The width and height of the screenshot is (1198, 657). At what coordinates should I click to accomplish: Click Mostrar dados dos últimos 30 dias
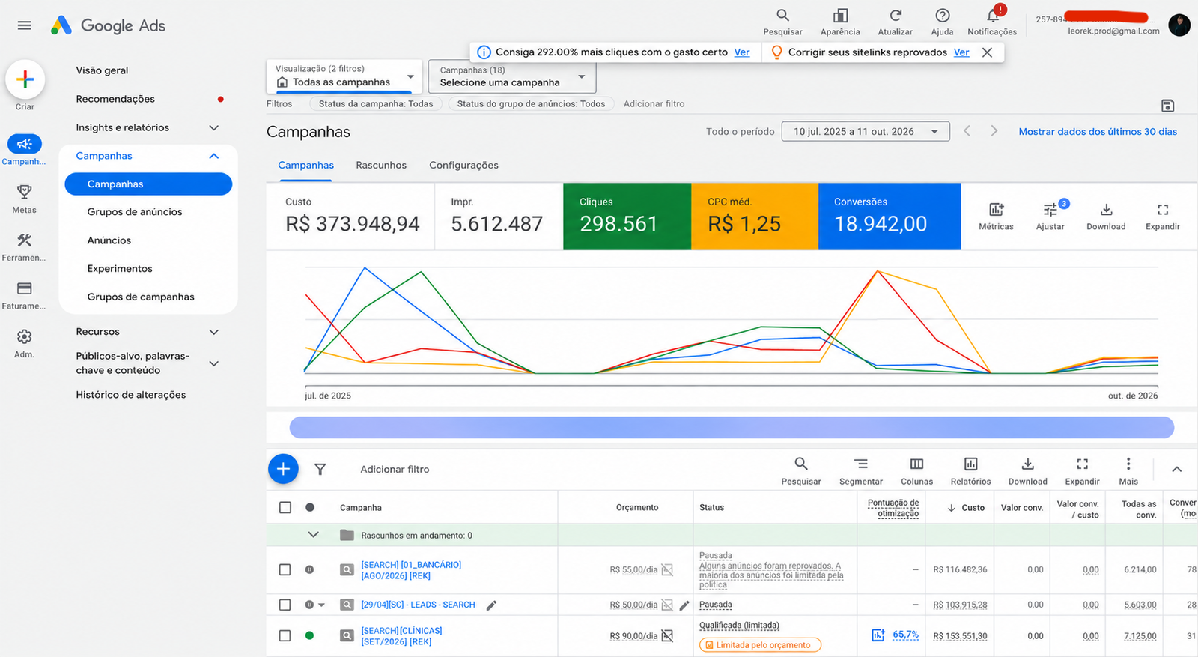click(1098, 131)
